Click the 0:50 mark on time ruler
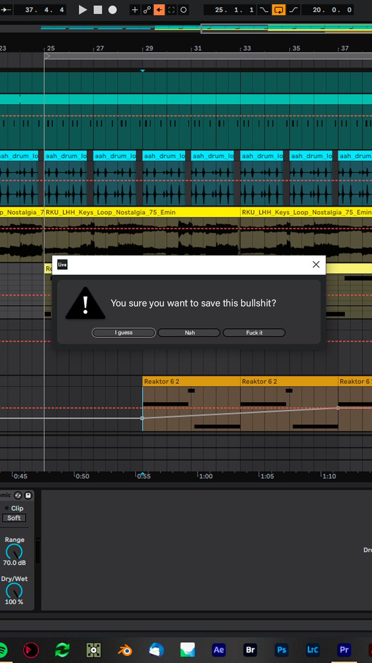372x663 pixels. click(82, 476)
